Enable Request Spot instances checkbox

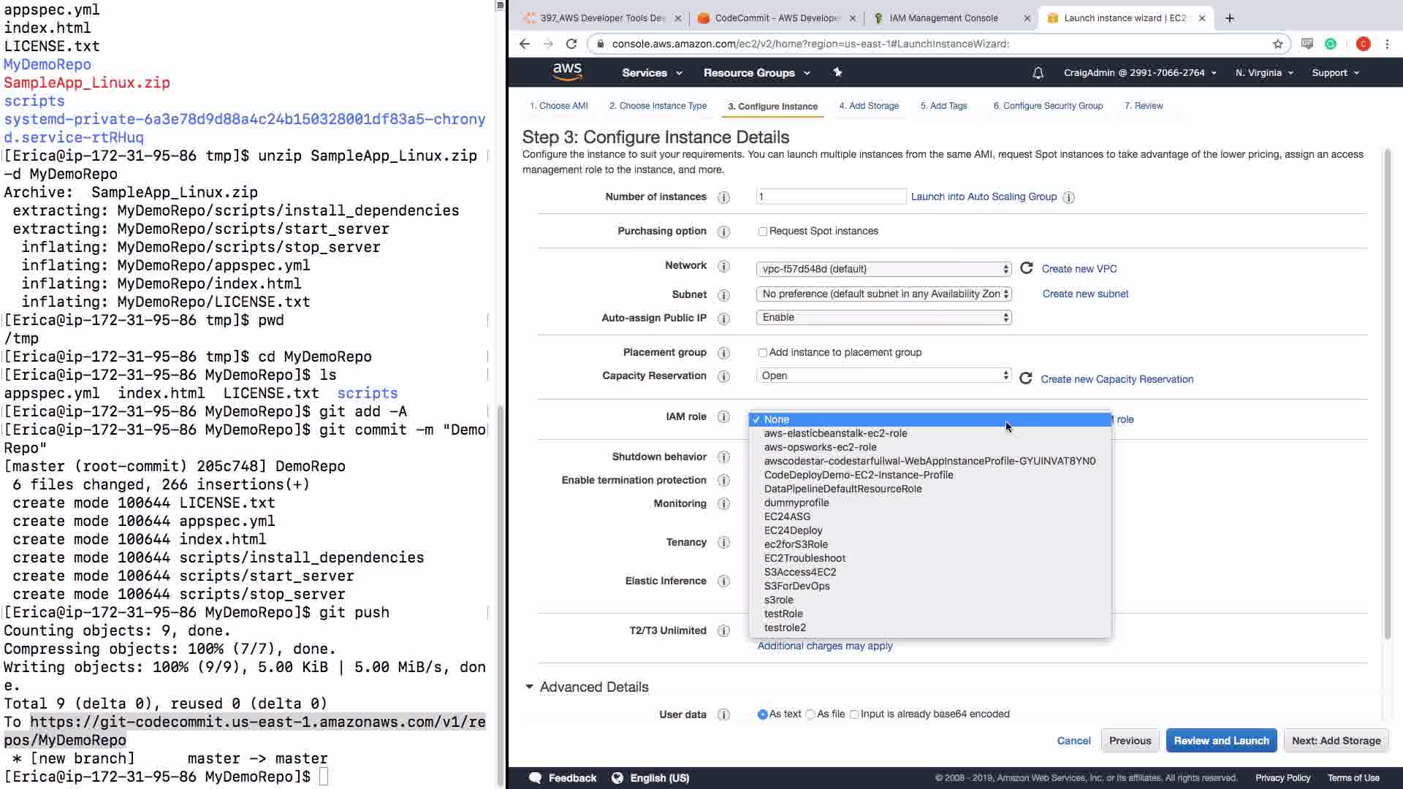click(762, 232)
